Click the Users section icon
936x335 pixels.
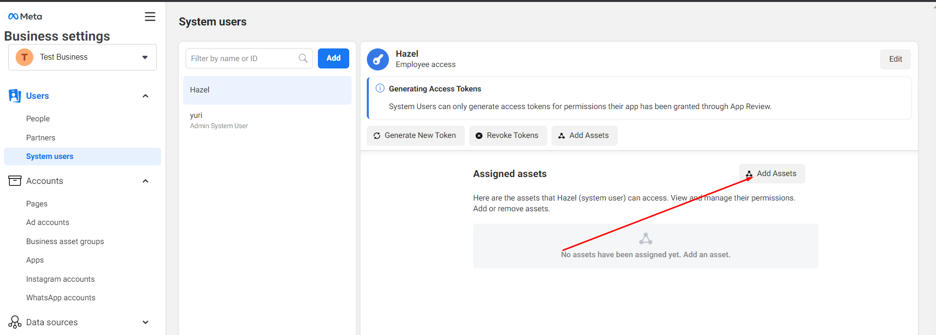(15, 96)
